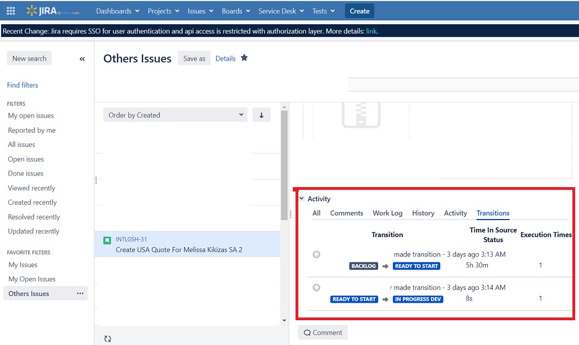
Task: Switch to the Comments tab
Action: coord(346,213)
